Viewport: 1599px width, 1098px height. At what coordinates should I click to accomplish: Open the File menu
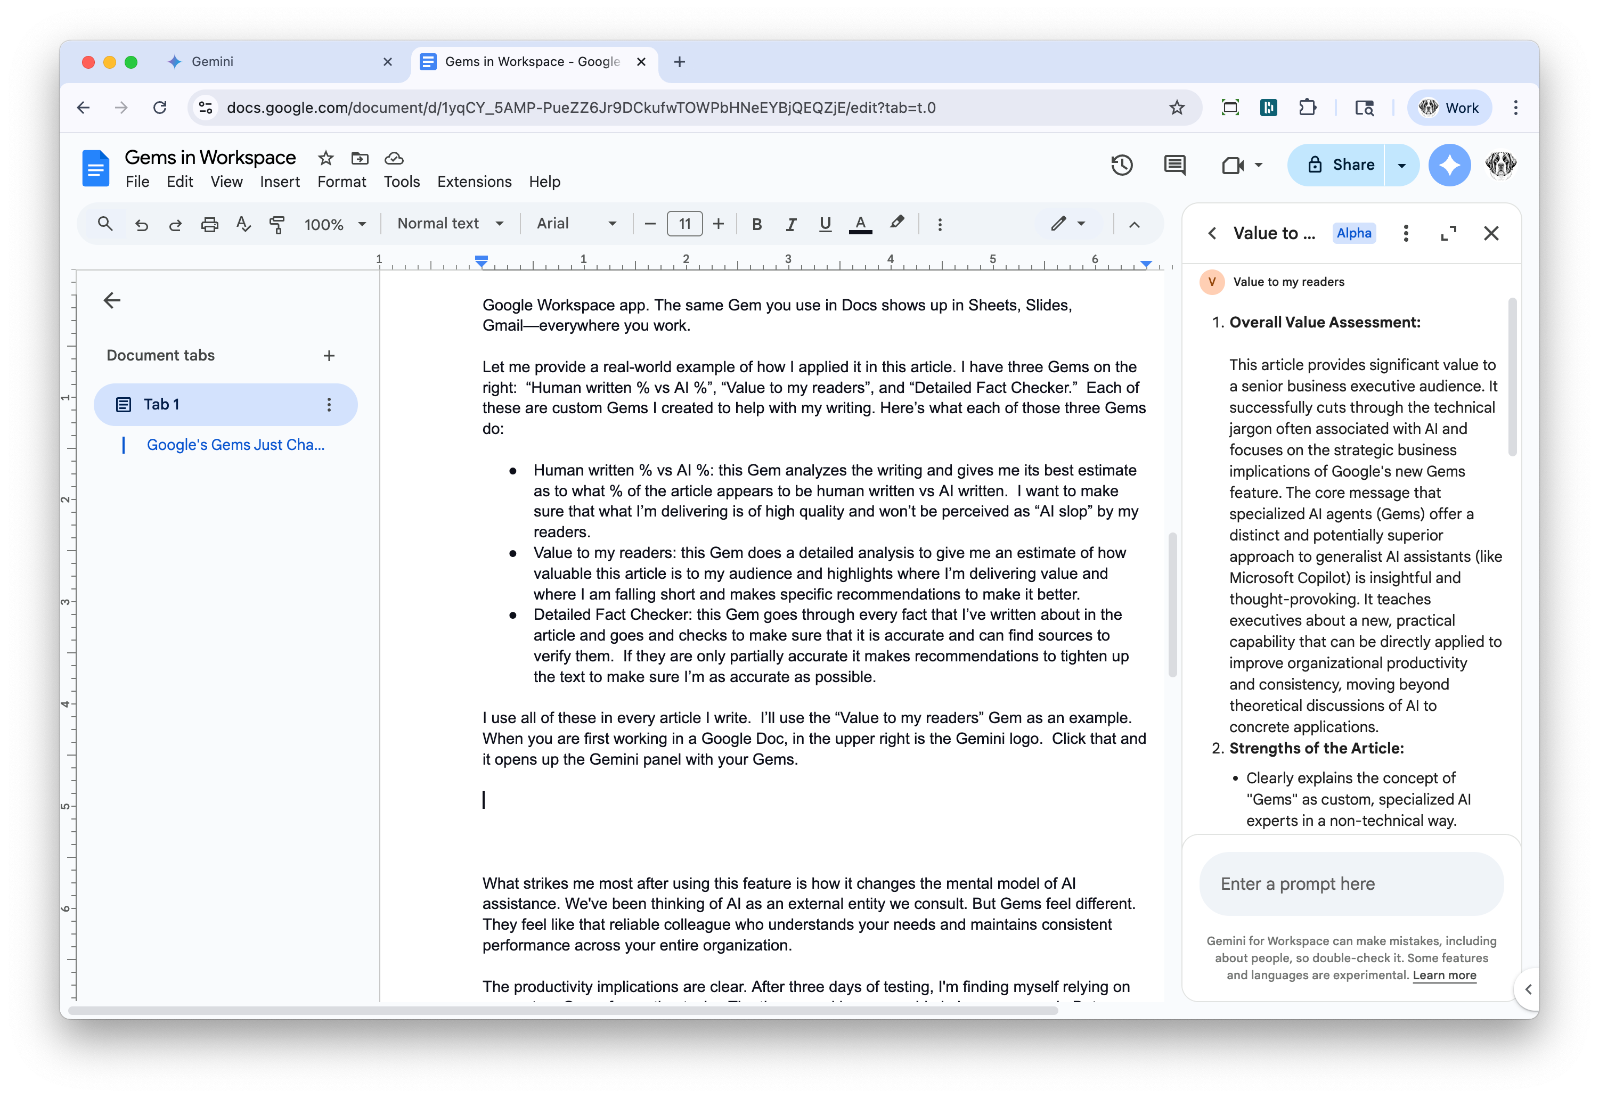(x=137, y=182)
